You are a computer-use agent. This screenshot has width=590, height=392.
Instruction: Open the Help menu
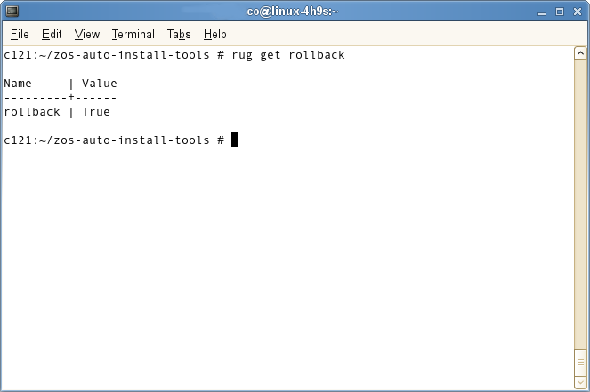(215, 35)
